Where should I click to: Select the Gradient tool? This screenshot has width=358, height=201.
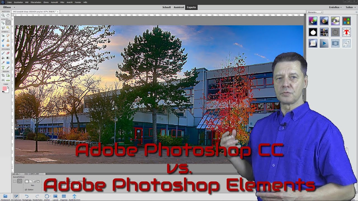pos(8,58)
